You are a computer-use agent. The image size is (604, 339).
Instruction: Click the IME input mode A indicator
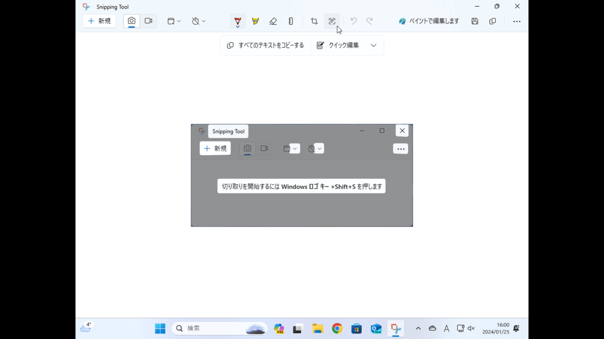tap(446, 329)
